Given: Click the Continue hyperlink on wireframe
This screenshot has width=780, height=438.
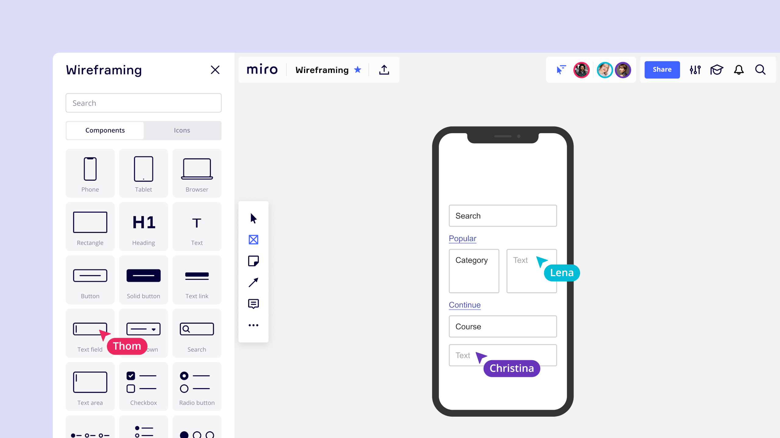Looking at the screenshot, I should [x=464, y=305].
